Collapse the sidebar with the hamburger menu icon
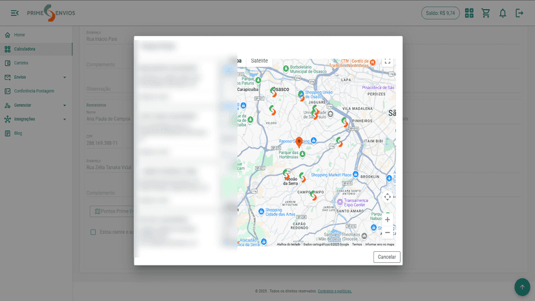Image resolution: width=535 pixels, height=301 pixels. [15, 13]
